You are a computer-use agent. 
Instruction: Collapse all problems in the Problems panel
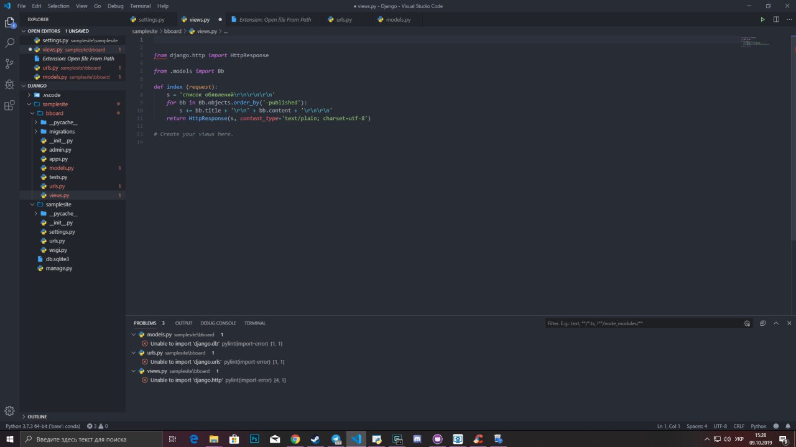(762, 323)
